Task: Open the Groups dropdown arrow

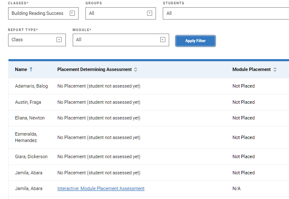Action: pos(150,13)
